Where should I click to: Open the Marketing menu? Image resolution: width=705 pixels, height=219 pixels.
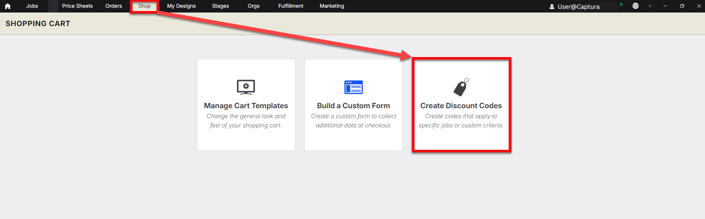(x=332, y=6)
